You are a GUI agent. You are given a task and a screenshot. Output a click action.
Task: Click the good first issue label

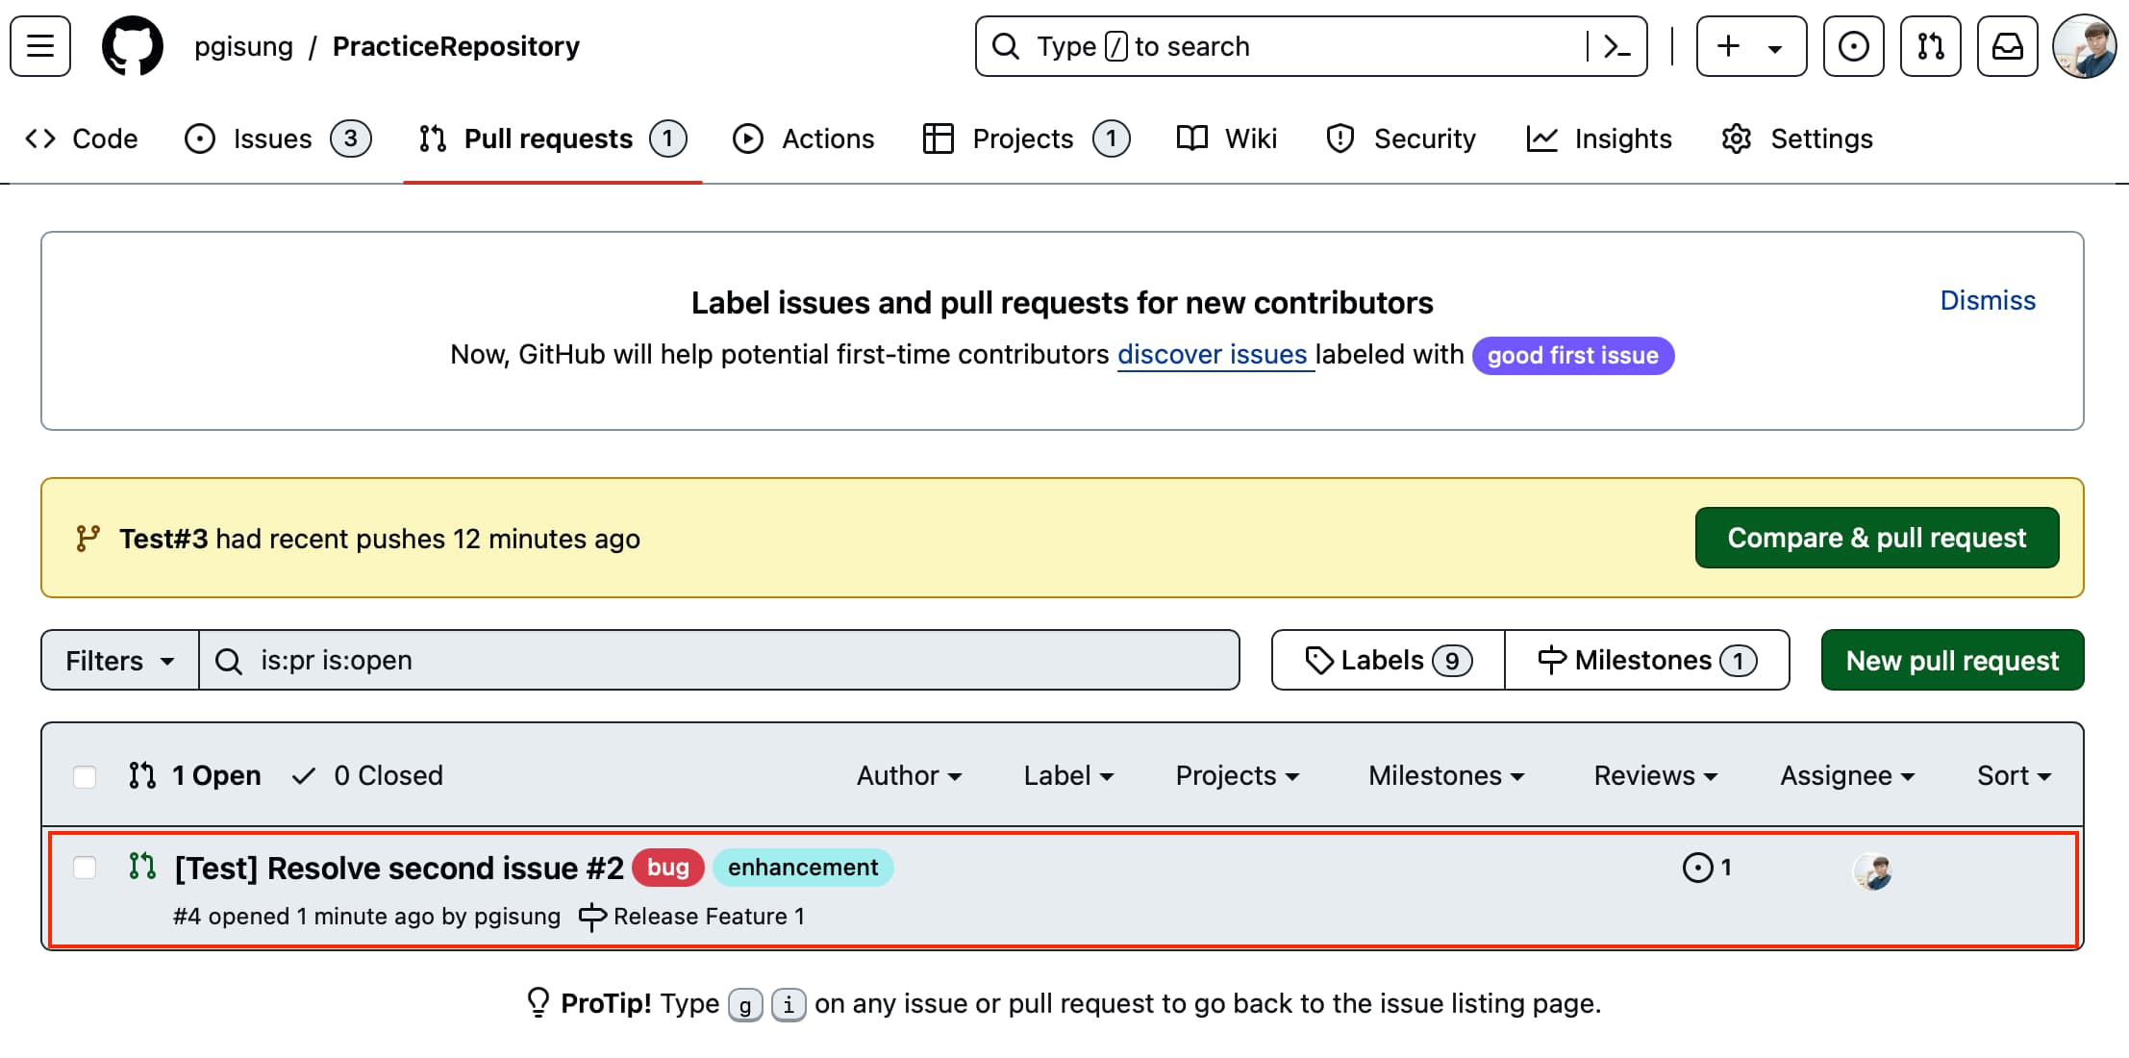pyautogui.click(x=1573, y=356)
